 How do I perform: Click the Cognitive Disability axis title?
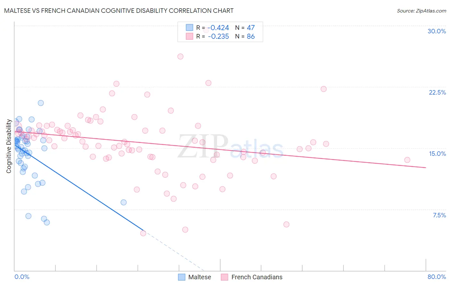(x=9, y=146)
